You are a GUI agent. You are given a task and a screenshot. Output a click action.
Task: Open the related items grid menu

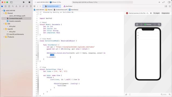pyautogui.click(x=34, y=6)
